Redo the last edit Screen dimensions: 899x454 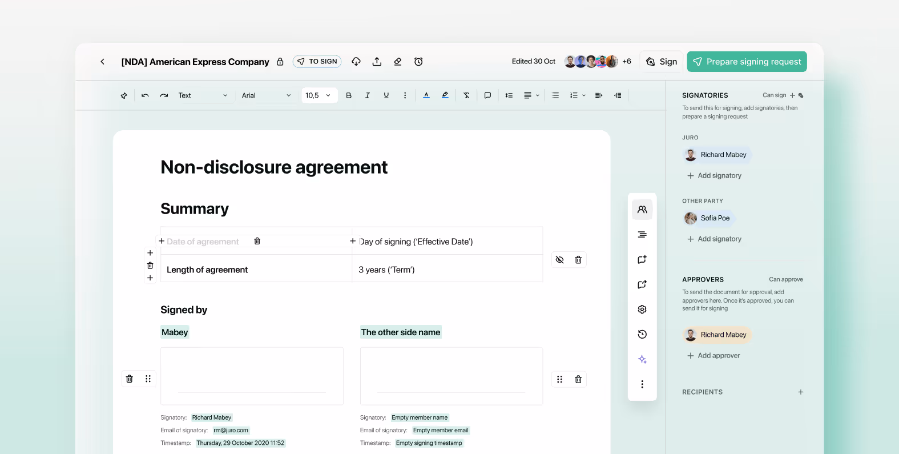pyautogui.click(x=164, y=95)
